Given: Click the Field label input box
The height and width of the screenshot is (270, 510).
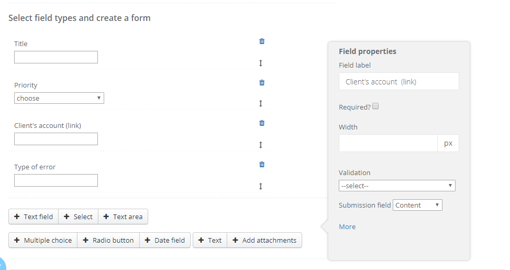Looking at the screenshot, I should coord(398,81).
